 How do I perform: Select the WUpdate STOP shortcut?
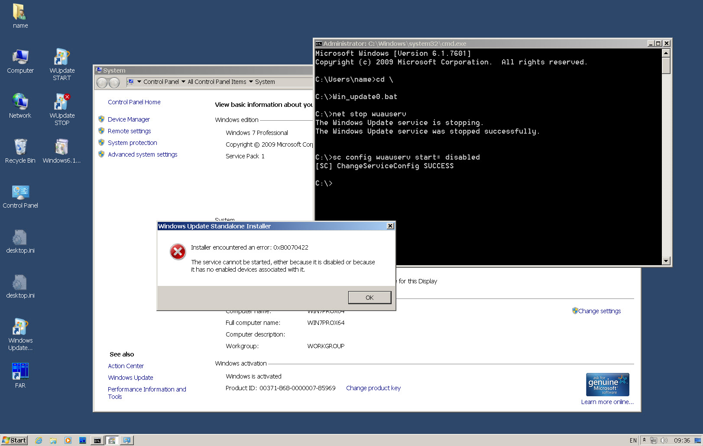pos(62,109)
